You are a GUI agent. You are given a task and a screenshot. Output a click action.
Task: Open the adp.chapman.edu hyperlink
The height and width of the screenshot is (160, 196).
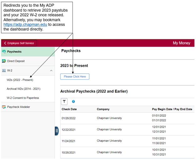pos(25,24)
